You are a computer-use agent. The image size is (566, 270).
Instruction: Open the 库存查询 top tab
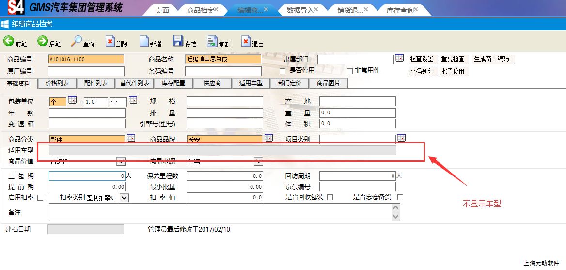coord(400,10)
